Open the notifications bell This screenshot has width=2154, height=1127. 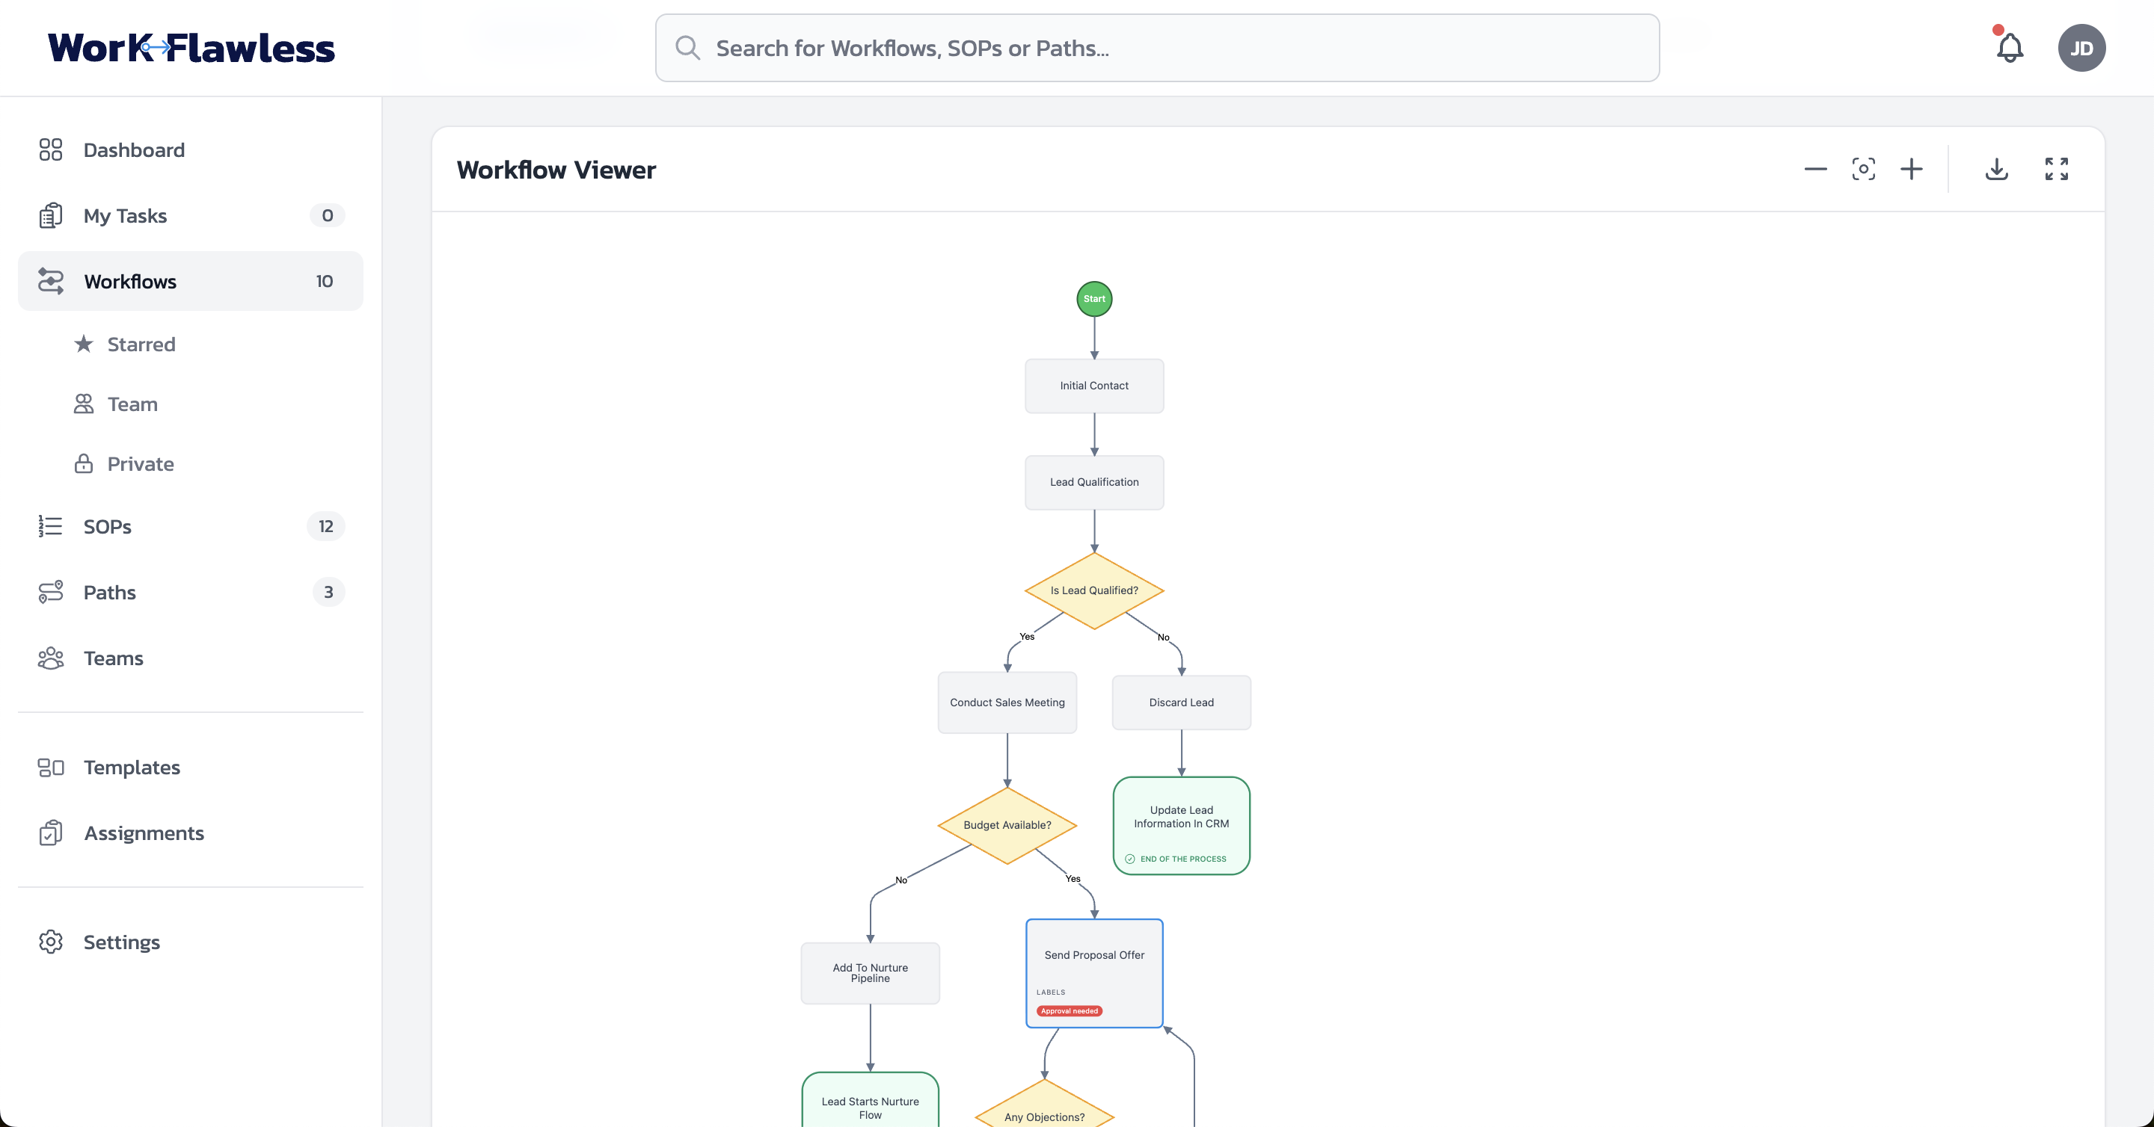point(2010,48)
